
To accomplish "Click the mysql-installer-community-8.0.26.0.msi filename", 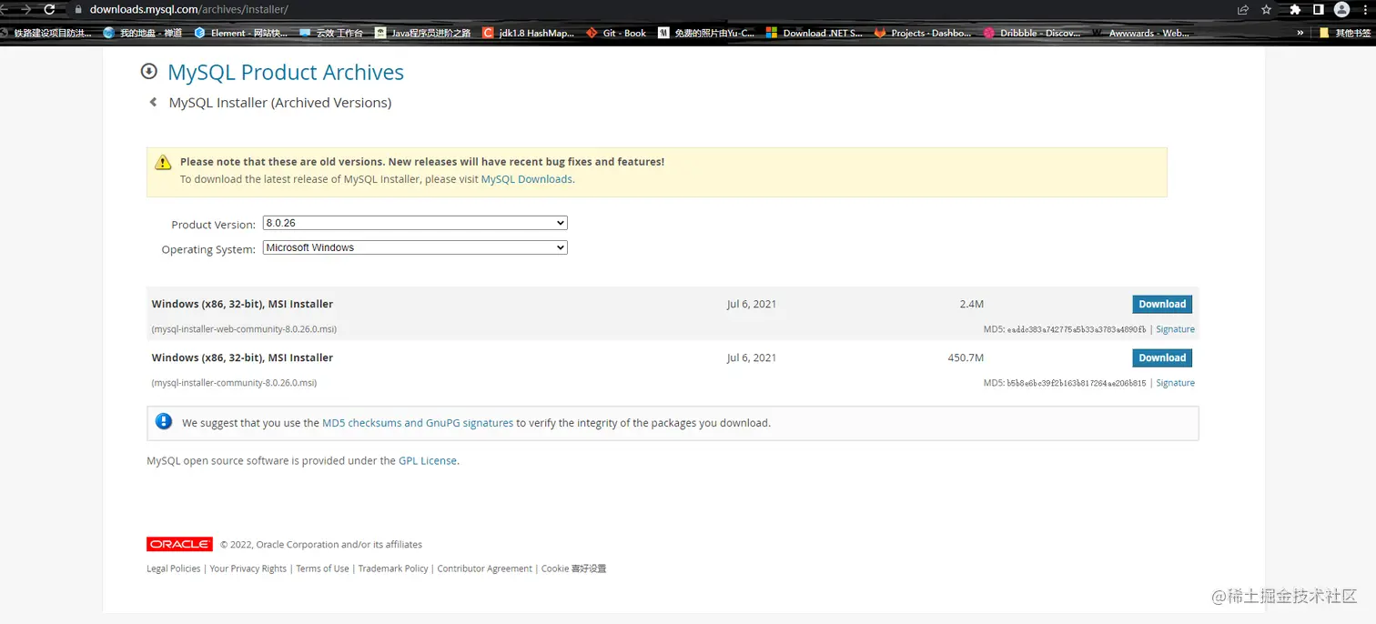I will (234, 383).
